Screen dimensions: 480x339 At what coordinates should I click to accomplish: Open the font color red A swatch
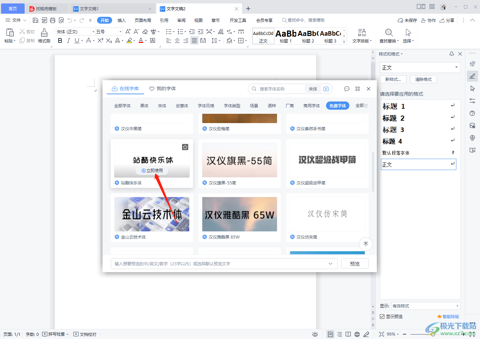coord(141,41)
